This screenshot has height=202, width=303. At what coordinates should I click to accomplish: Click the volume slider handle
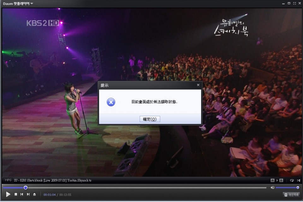point(298,187)
